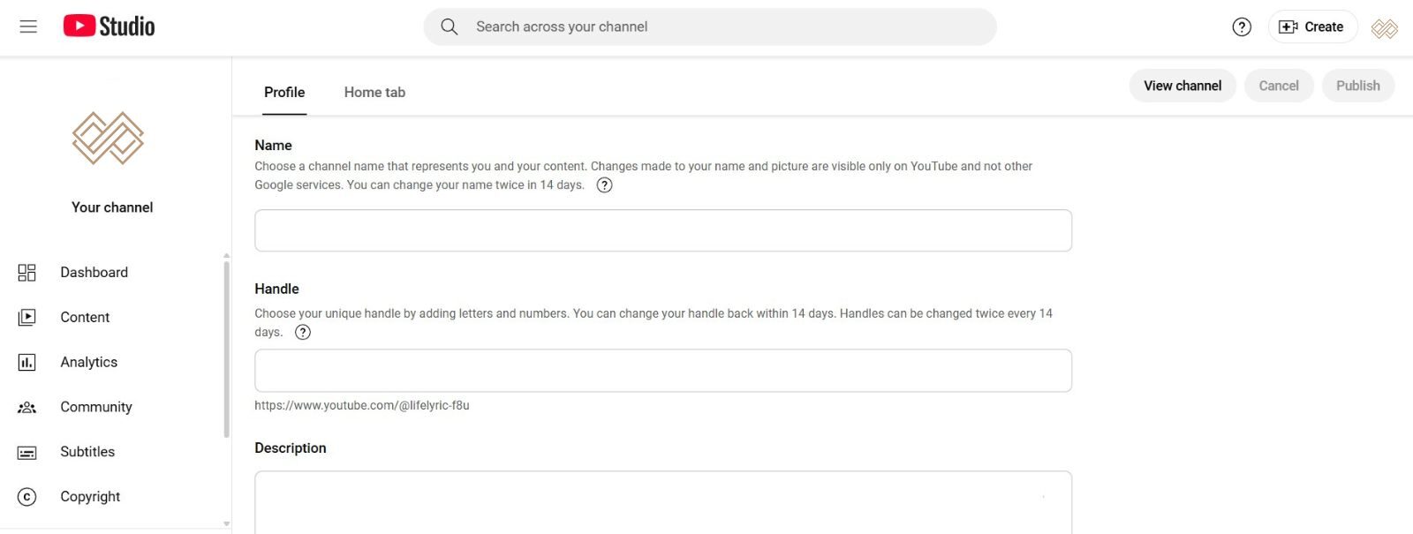Show help tooltip for the Name field

point(604,185)
